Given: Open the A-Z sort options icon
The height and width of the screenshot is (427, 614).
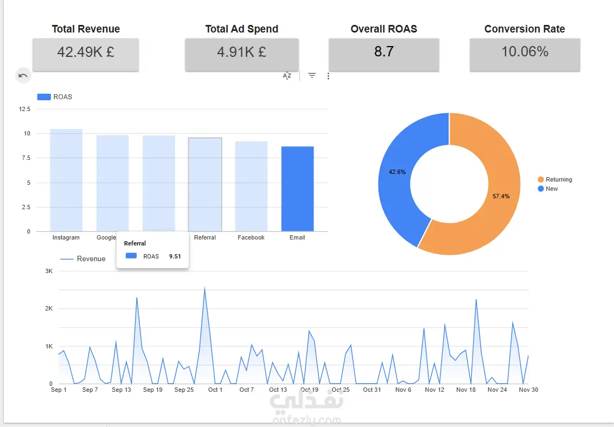Looking at the screenshot, I should coord(287,76).
